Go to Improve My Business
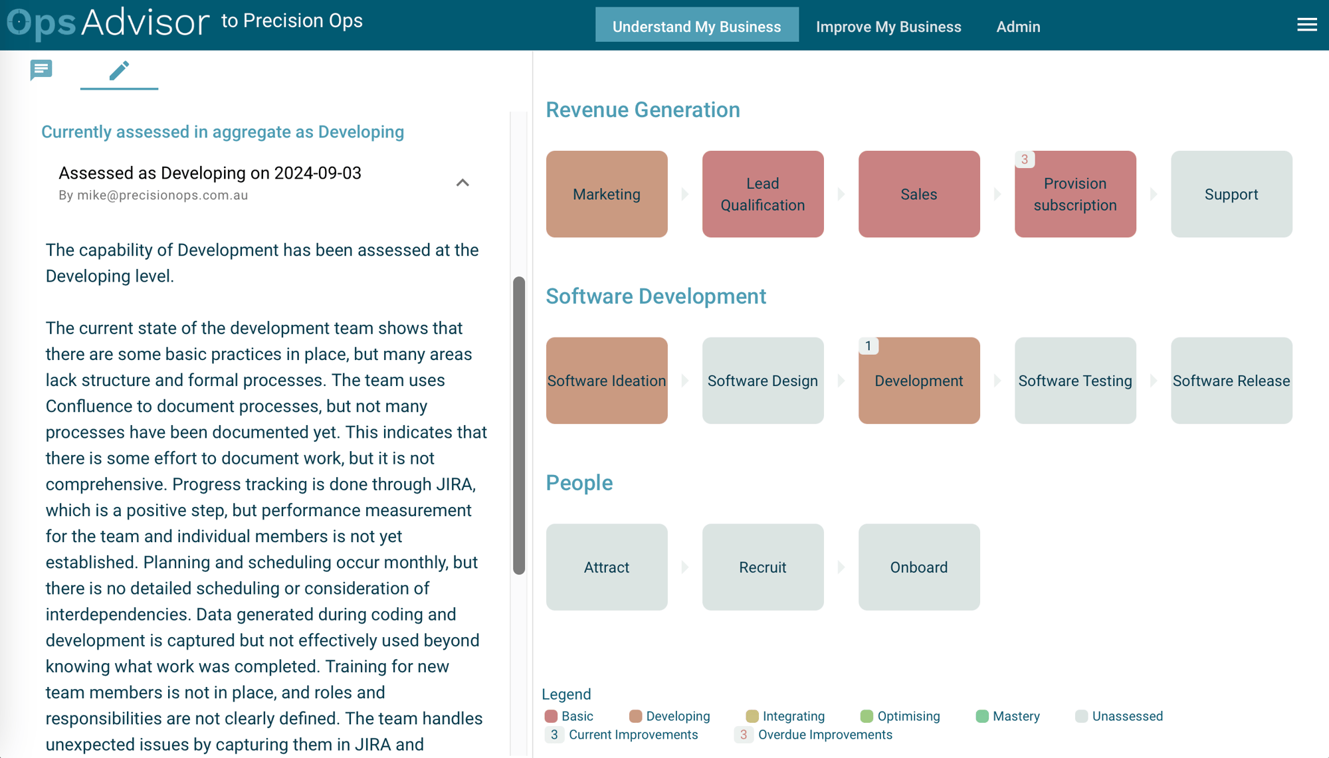 [888, 27]
